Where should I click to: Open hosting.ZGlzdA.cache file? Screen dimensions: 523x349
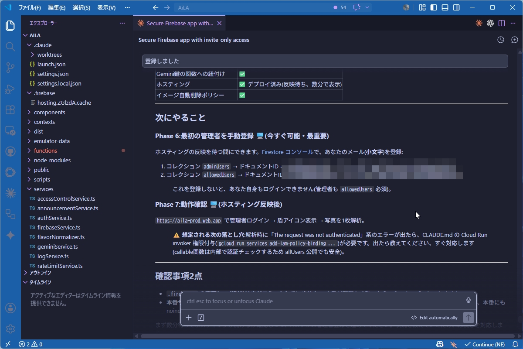pos(77,103)
